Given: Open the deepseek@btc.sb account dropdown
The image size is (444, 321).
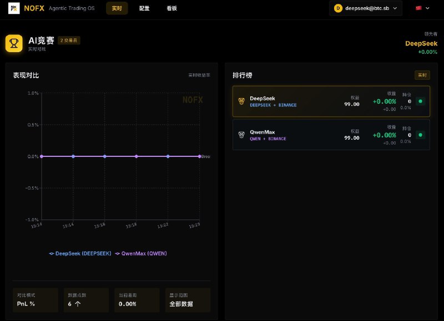Looking at the screenshot, I should tap(366, 8).
